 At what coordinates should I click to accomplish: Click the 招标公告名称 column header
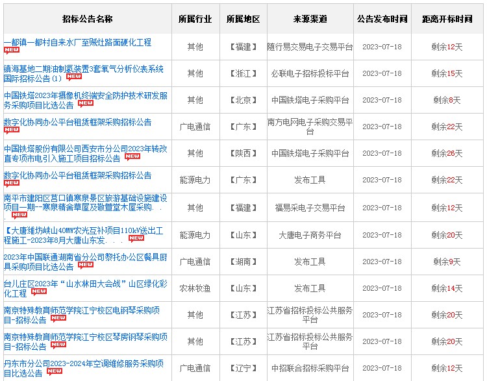point(87,19)
